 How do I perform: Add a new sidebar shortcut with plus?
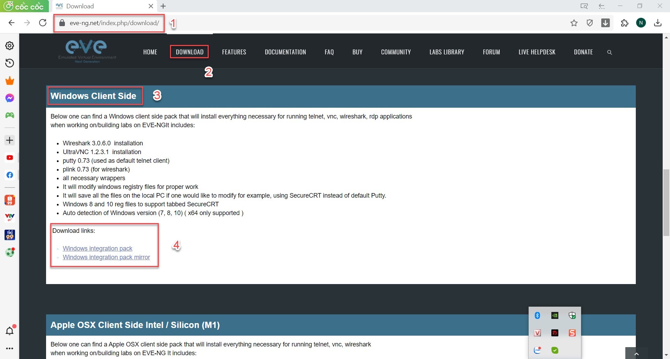(10, 140)
